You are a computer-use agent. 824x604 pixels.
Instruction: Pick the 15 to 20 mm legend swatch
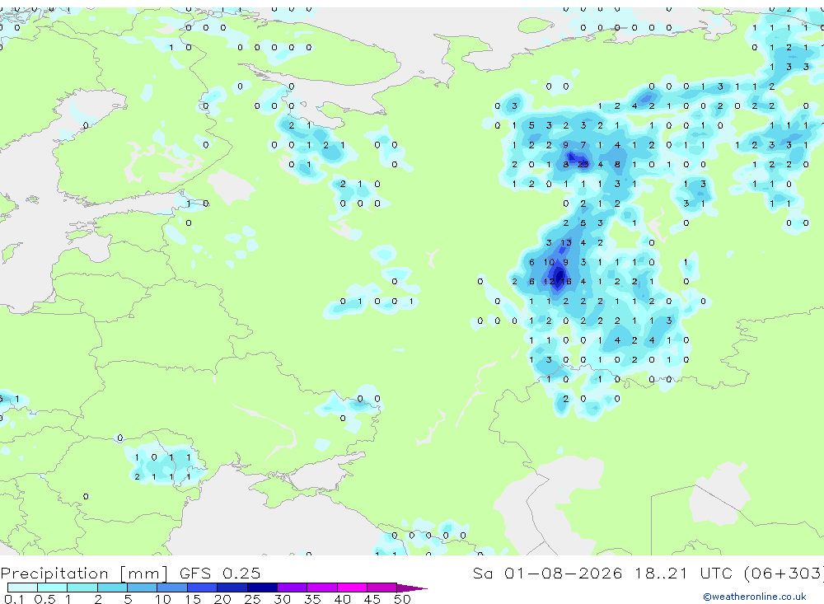click(202, 588)
